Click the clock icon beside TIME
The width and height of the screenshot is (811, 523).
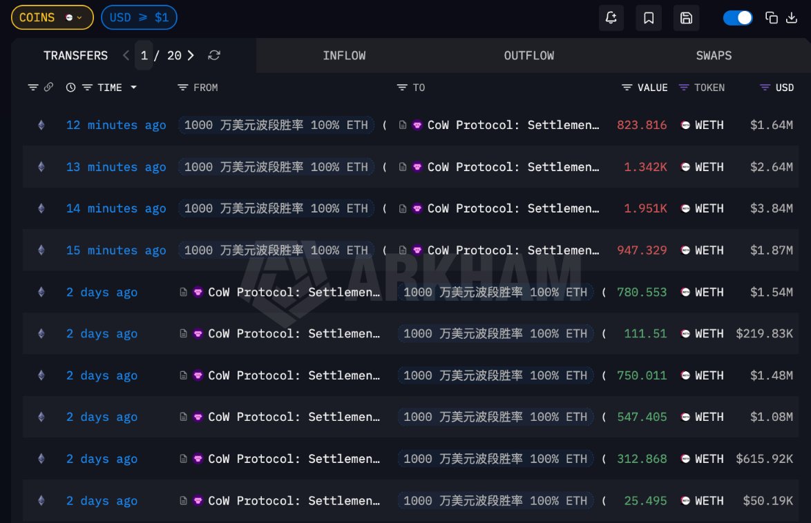71,88
